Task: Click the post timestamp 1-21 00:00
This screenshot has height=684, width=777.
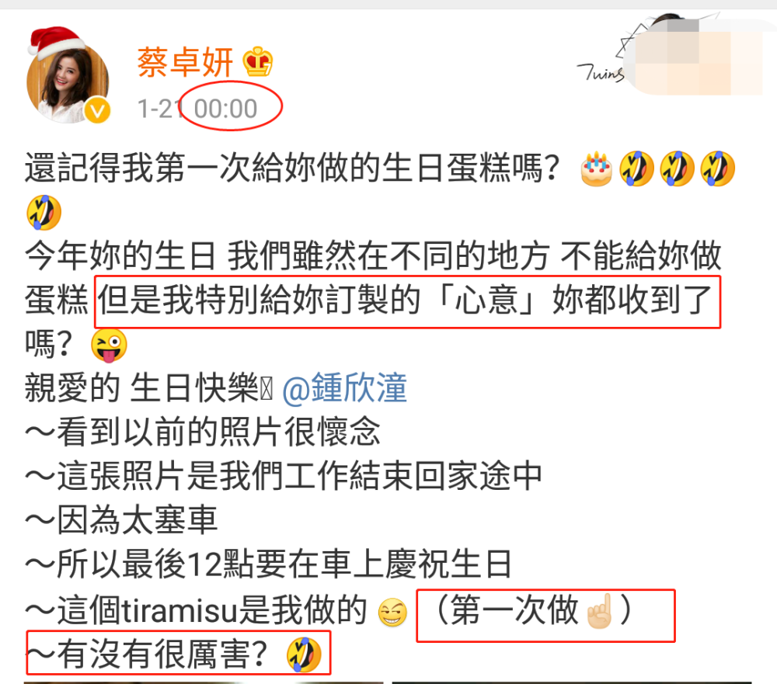Action: coord(197,109)
